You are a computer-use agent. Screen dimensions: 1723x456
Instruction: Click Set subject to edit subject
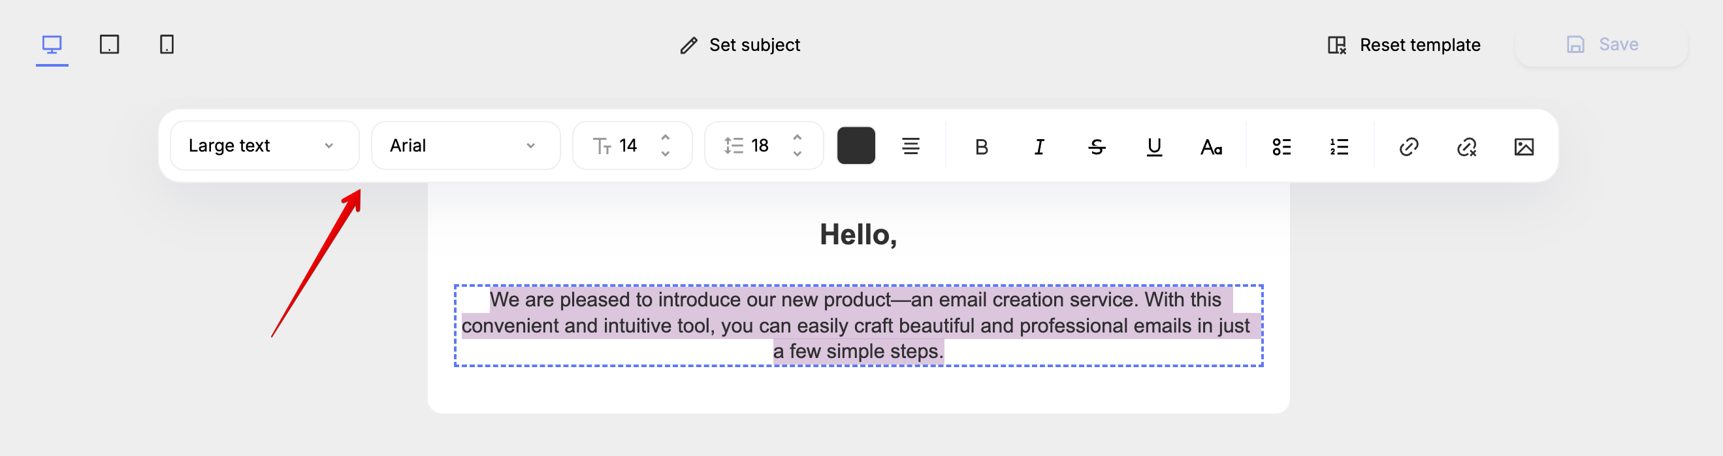pos(740,45)
